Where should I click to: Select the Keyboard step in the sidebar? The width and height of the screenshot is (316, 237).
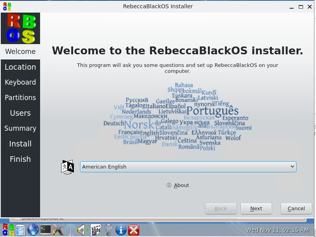point(20,82)
